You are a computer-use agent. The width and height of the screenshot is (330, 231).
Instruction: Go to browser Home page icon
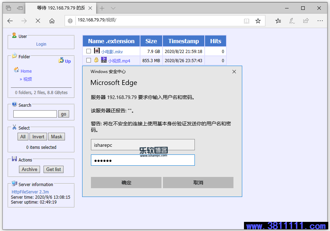pos(52,21)
